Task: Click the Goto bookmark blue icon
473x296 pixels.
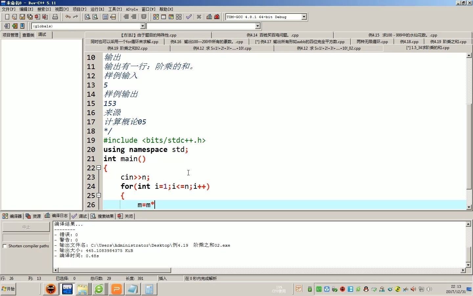Action: [x=22, y=26]
